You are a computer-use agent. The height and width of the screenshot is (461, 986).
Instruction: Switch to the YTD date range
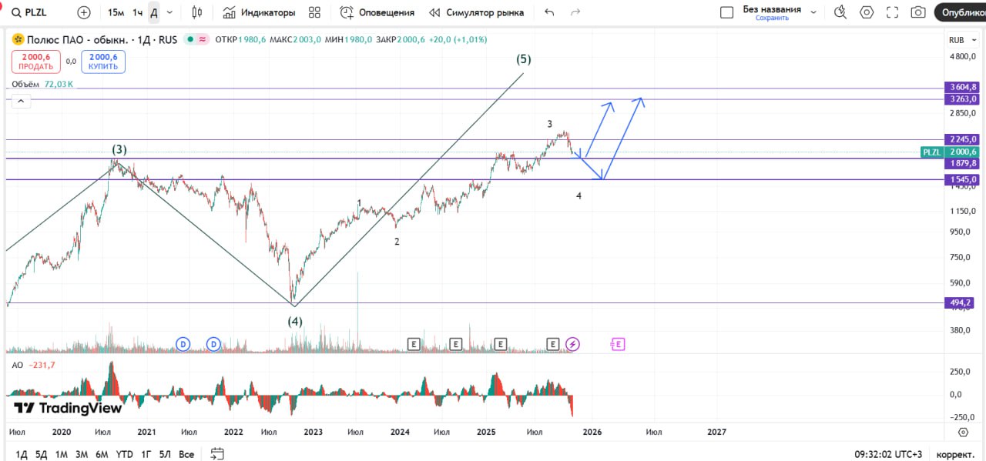click(x=124, y=454)
